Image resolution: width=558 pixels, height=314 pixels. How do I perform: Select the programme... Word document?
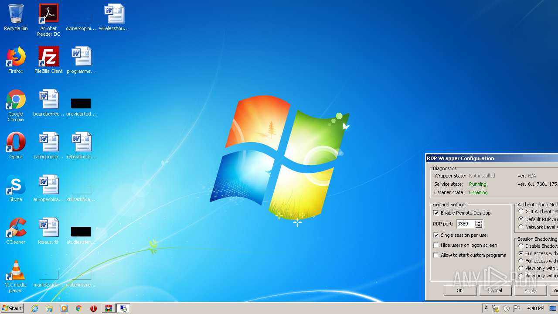coord(81,60)
